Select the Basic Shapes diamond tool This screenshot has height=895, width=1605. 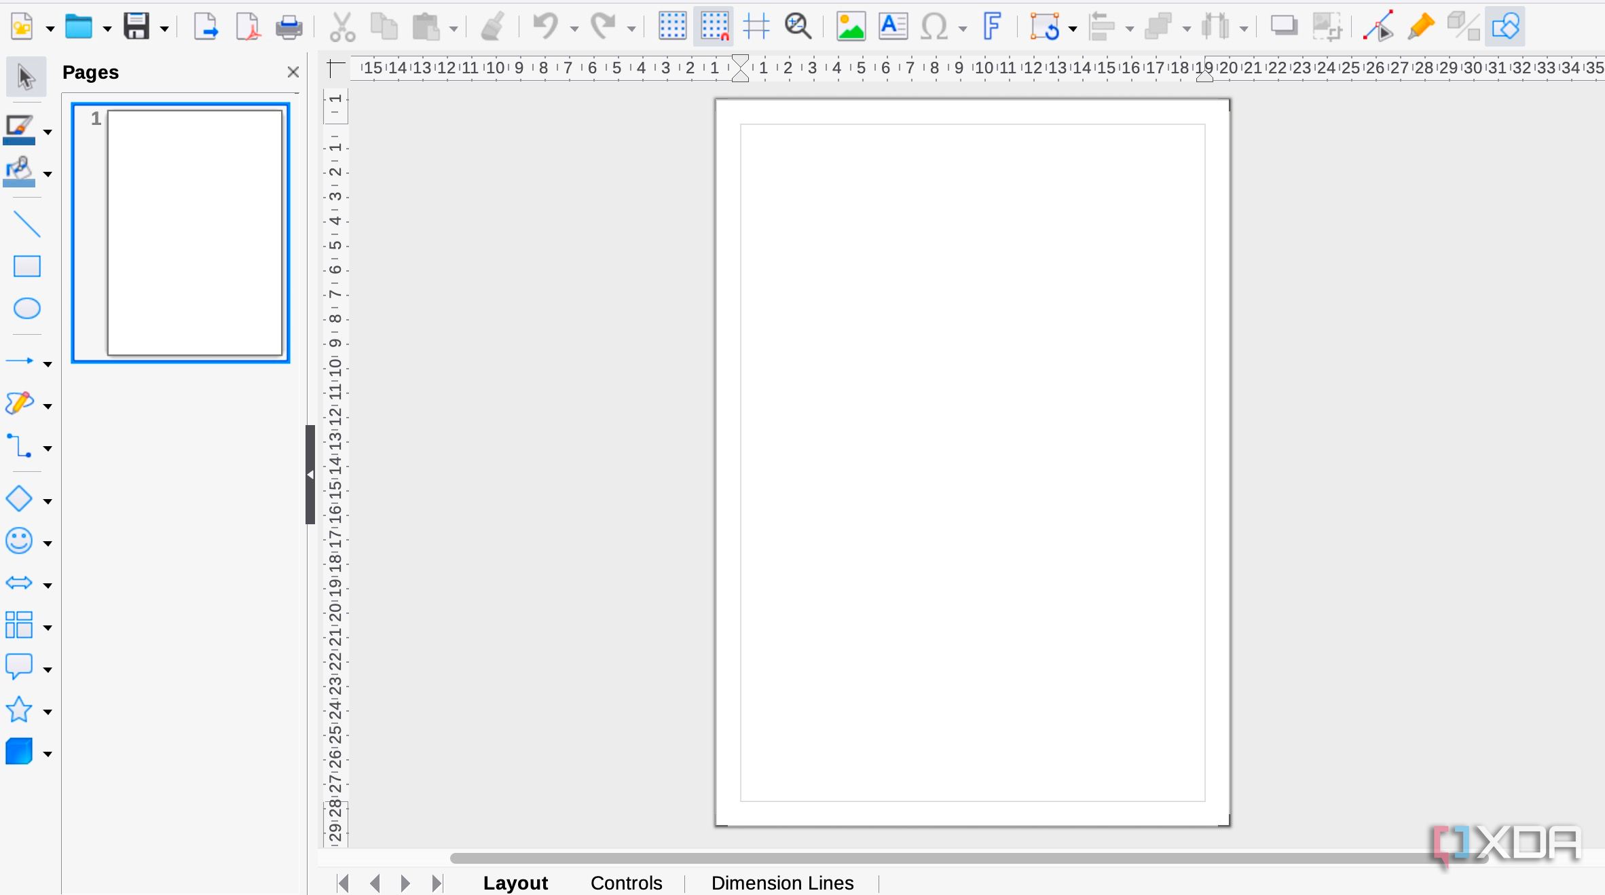19,498
